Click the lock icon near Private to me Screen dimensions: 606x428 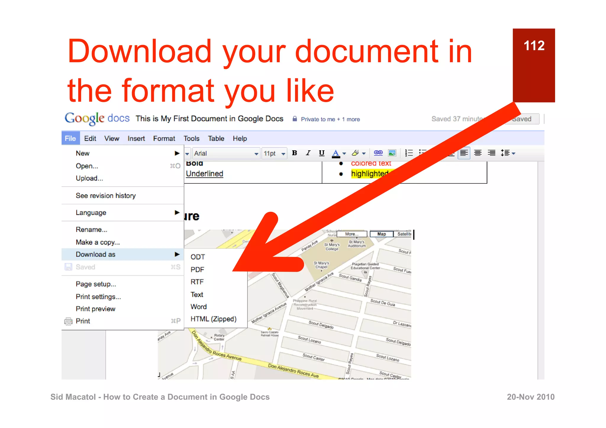pyautogui.click(x=295, y=119)
